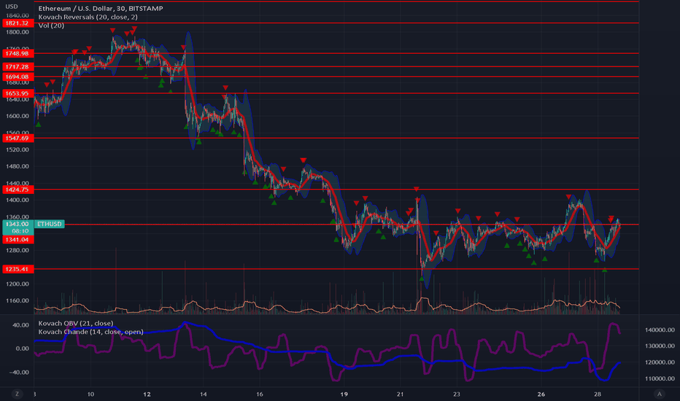Click the -40.00 value on Chande scale

pyautogui.click(x=19, y=372)
